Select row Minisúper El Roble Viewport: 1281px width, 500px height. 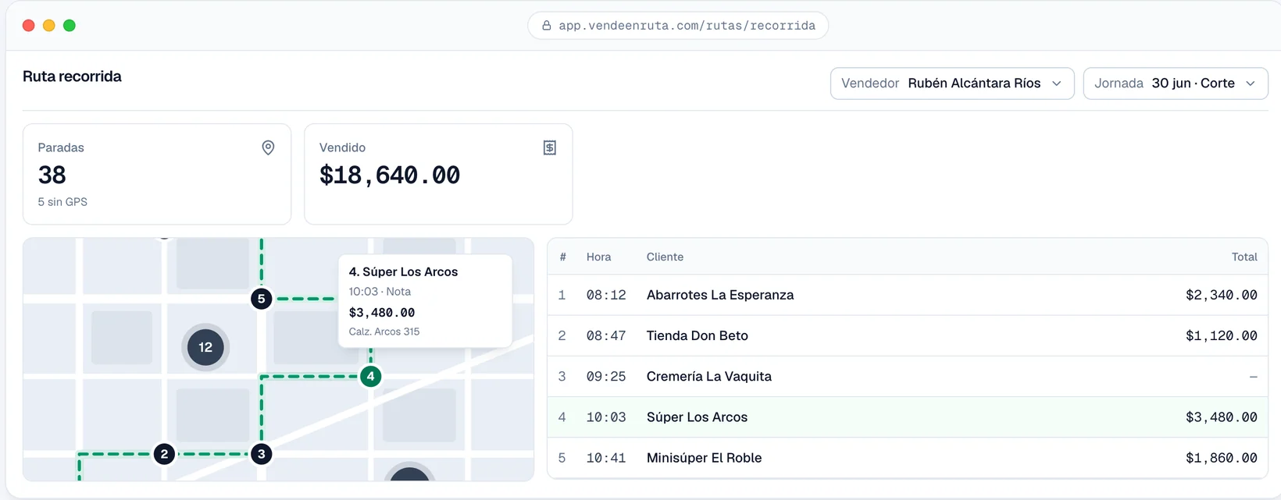pos(908,458)
